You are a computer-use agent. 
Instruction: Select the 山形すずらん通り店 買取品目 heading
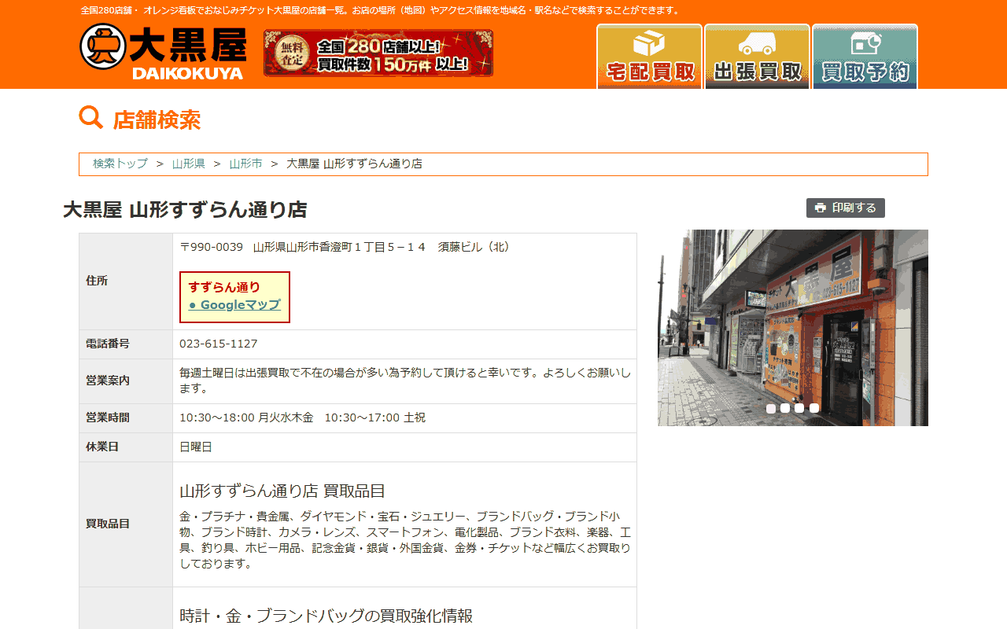282,491
